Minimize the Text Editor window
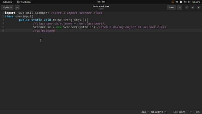Image resolution: width=202 pixels, height=114 pixels. [187, 8]
